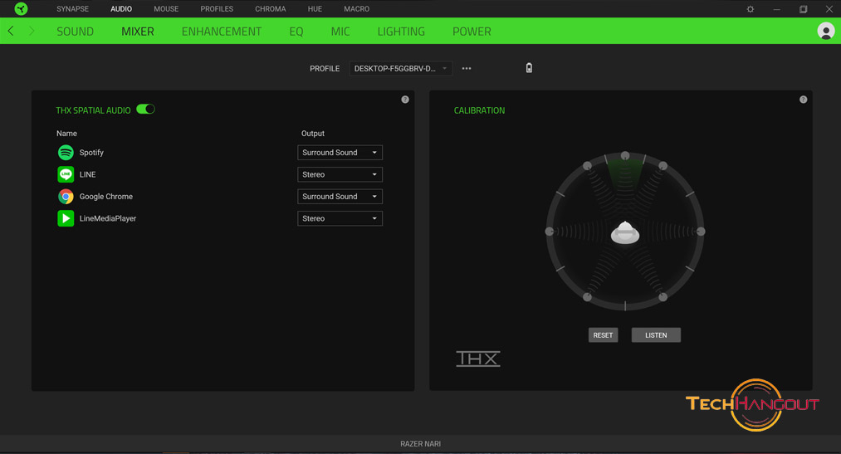Click the Output column header
The width and height of the screenshot is (841, 454).
pos(313,134)
